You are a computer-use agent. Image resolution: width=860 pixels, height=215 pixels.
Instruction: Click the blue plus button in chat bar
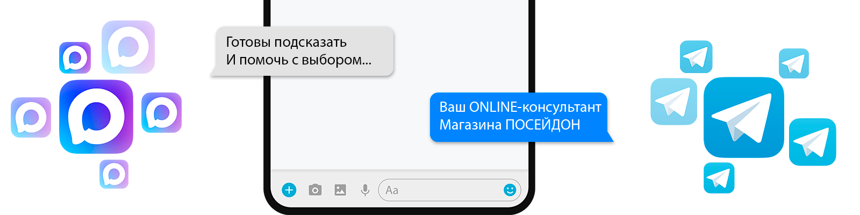coord(289,190)
